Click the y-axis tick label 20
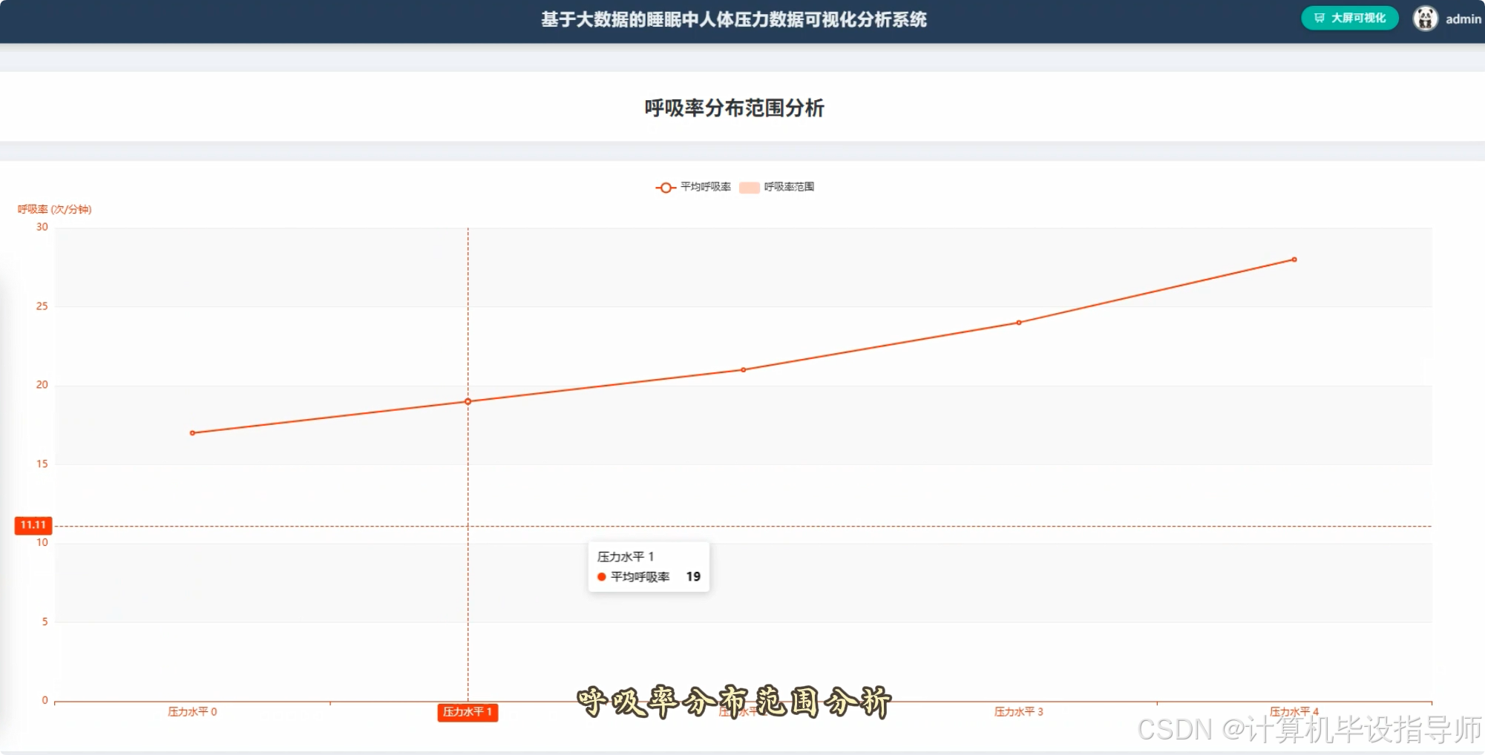1485x755 pixels. click(42, 385)
